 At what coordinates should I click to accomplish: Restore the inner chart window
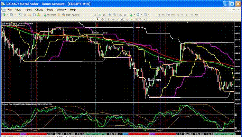pos(234,10)
